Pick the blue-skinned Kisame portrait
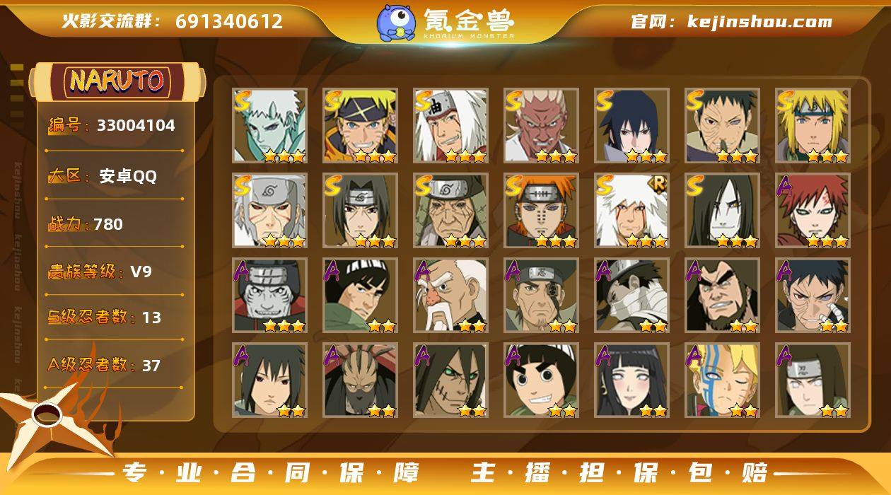Image resolution: width=891 pixels, height=495 pixels. click(x=269, y=295)
